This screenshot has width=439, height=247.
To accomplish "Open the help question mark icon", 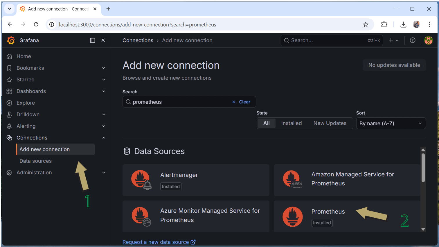I will point(413,40).
